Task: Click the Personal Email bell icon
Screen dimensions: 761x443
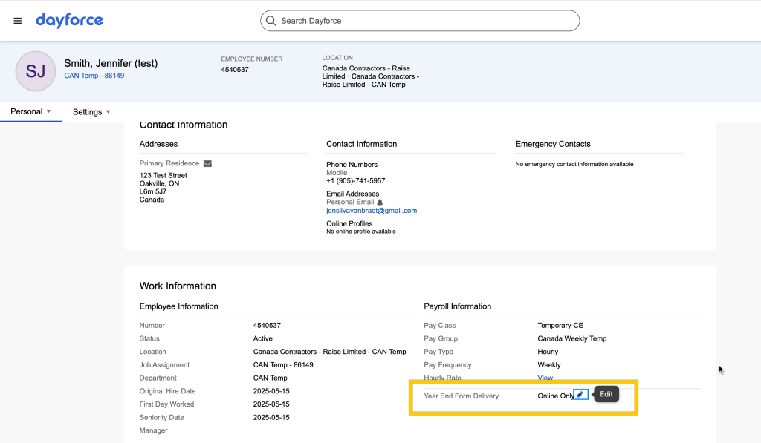Action: point(380,202)
